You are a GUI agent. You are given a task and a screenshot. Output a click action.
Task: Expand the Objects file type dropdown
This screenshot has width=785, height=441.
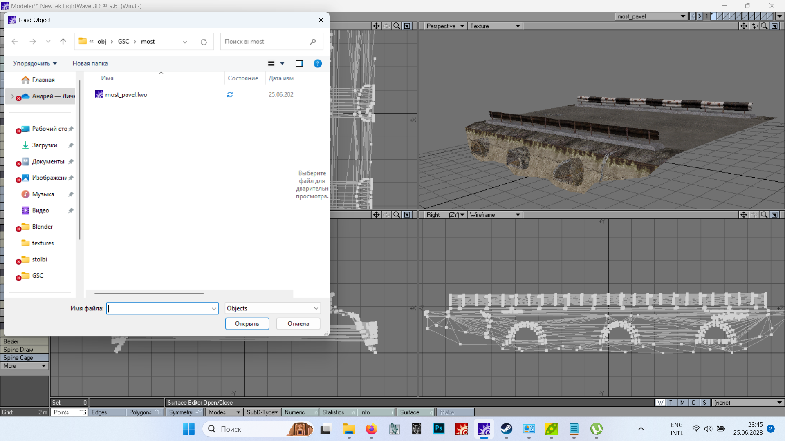[x=316, y=308]
